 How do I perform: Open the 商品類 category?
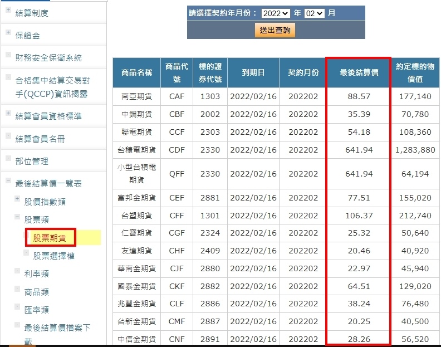click(x=37, y=292)
